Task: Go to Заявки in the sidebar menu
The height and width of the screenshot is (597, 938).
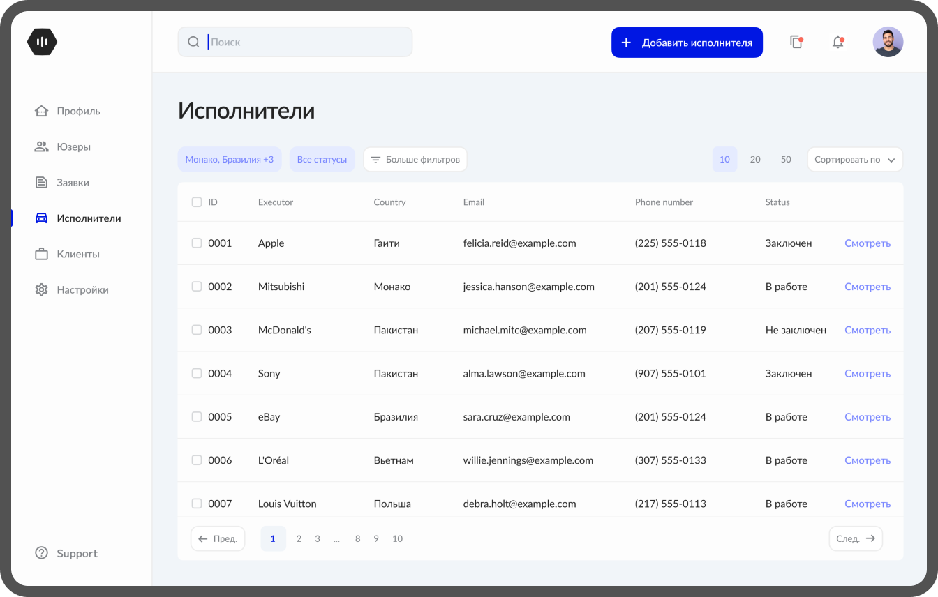Action: [73, 183]
